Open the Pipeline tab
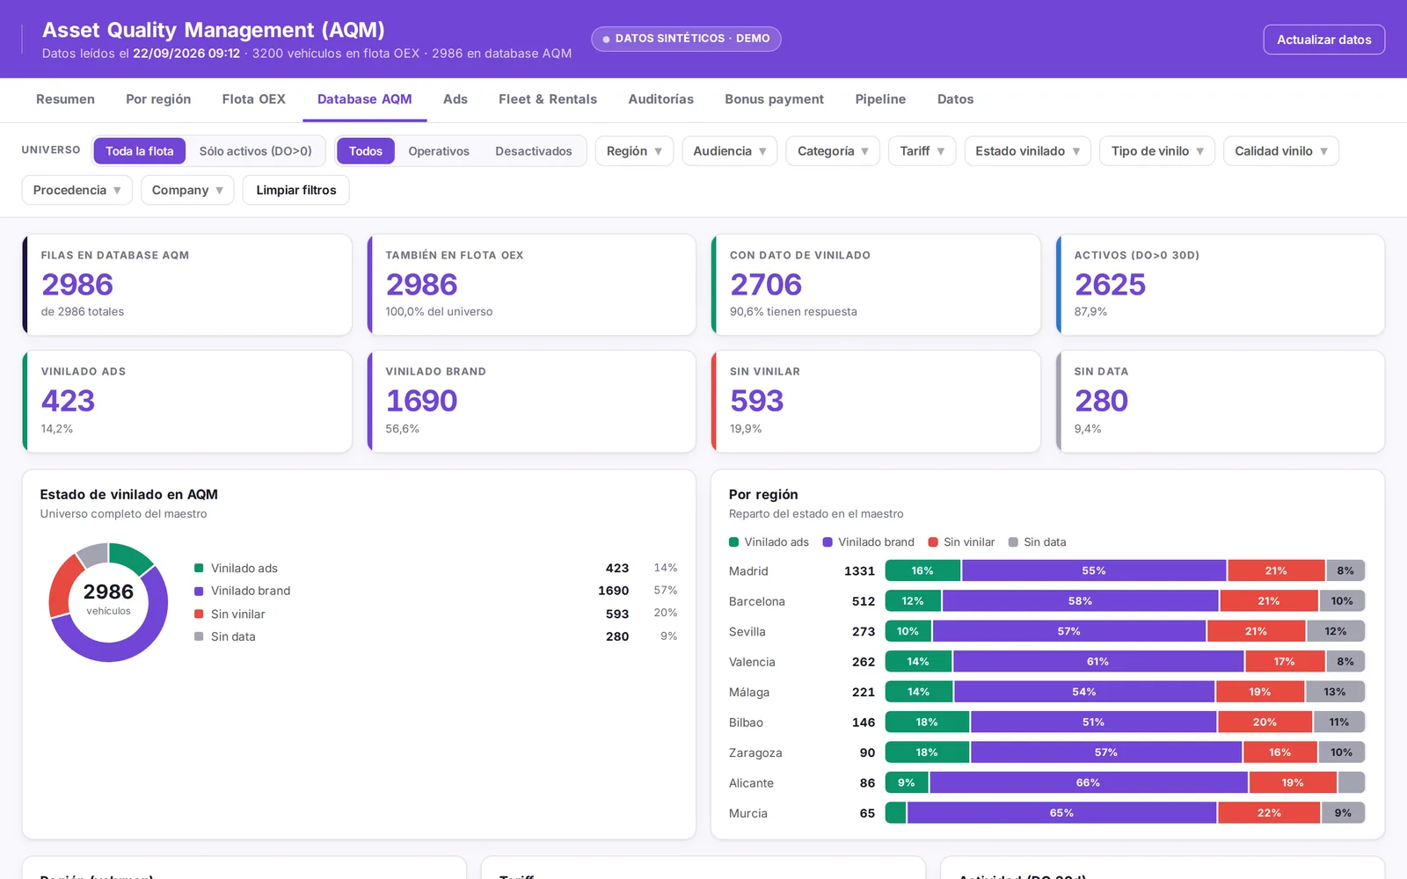The image size is (1407, 879). coord(880,99)
